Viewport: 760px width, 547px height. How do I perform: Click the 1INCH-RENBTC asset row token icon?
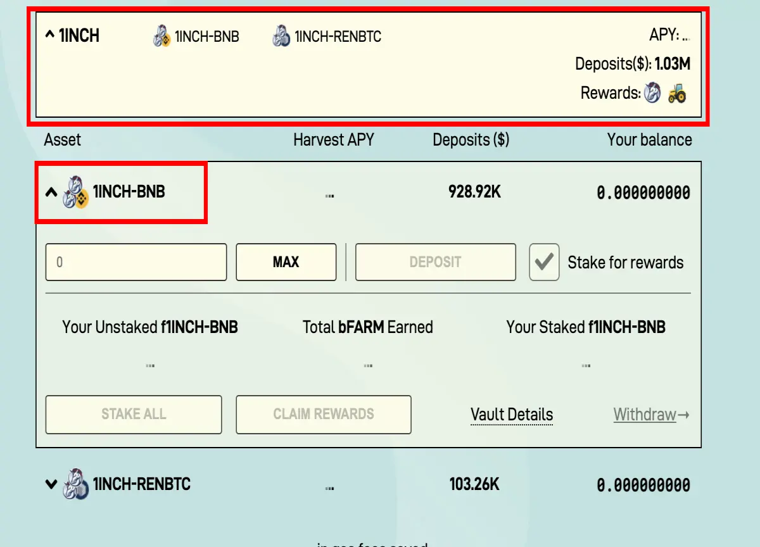pos(75,485)
